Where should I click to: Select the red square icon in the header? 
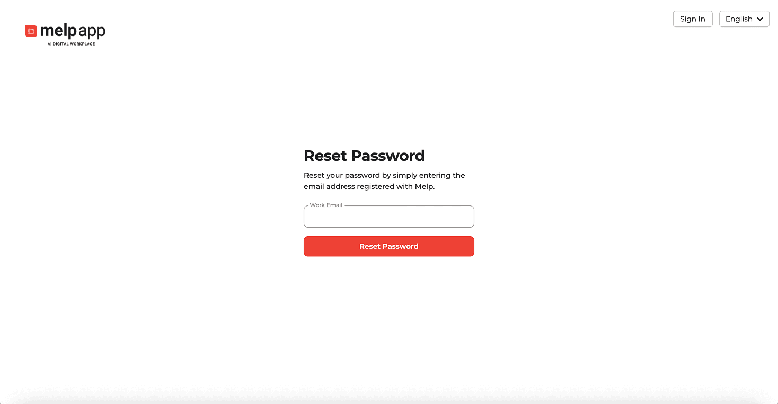pos(31,31)
